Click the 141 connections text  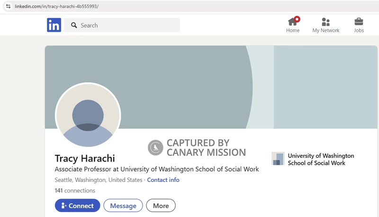pos(75,190)
